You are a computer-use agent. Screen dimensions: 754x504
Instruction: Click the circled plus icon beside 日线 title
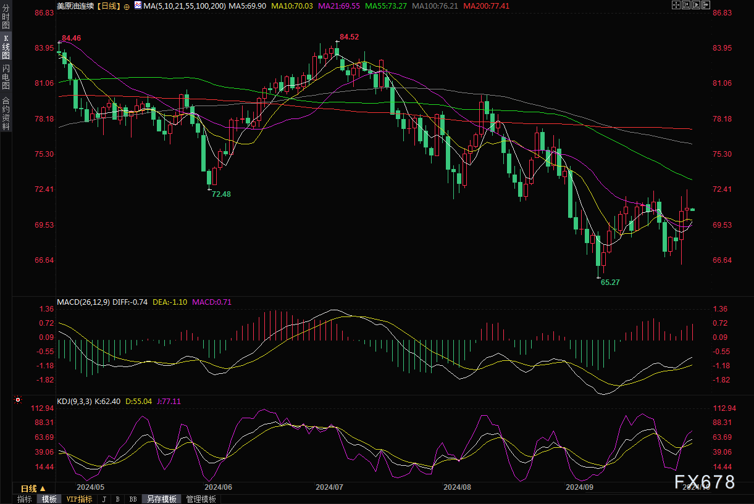coord(127,6)
